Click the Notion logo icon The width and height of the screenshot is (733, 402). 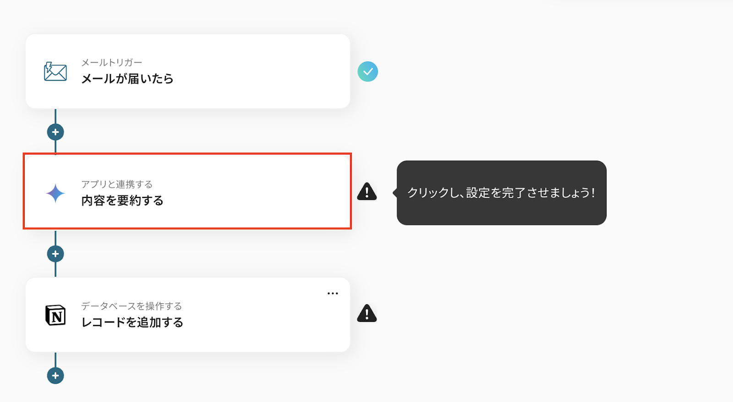coord(55,315)
